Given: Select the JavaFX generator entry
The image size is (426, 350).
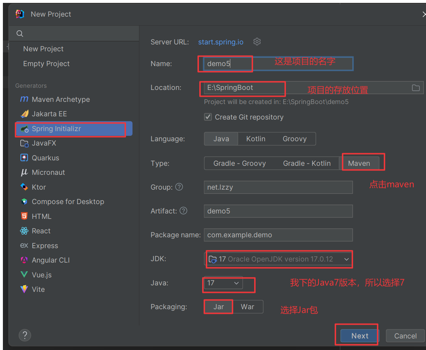Looking at the screenshot, I should (x=74, y=143).
